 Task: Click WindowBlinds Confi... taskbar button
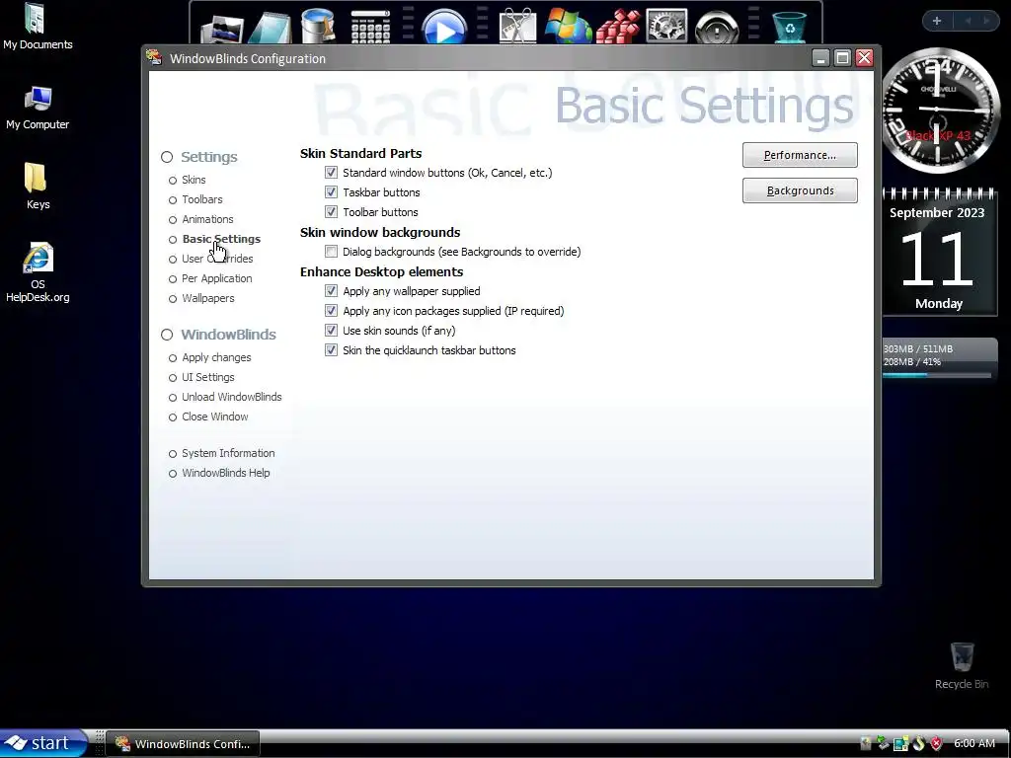[x=183, y=743]
